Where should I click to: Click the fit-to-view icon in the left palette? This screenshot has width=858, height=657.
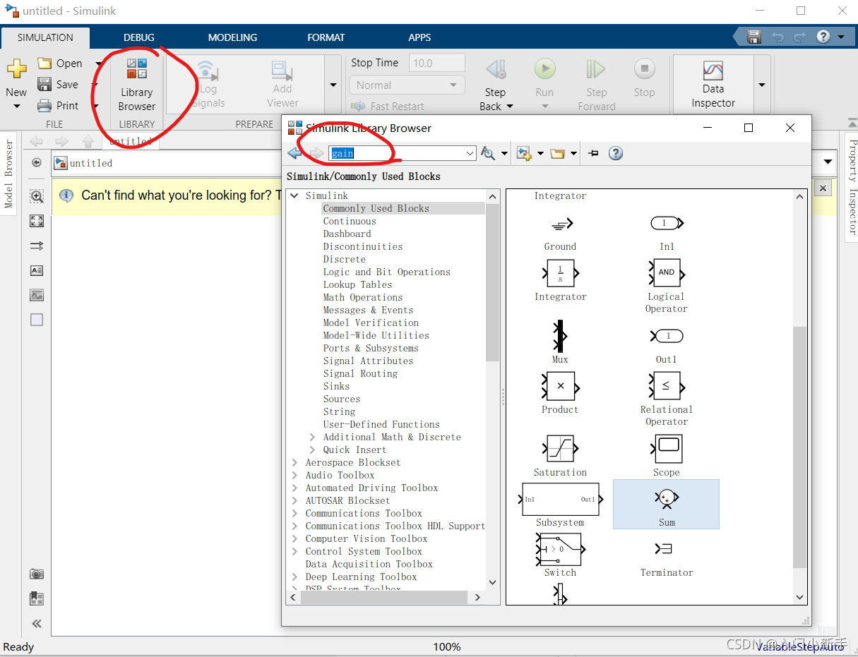36,221
